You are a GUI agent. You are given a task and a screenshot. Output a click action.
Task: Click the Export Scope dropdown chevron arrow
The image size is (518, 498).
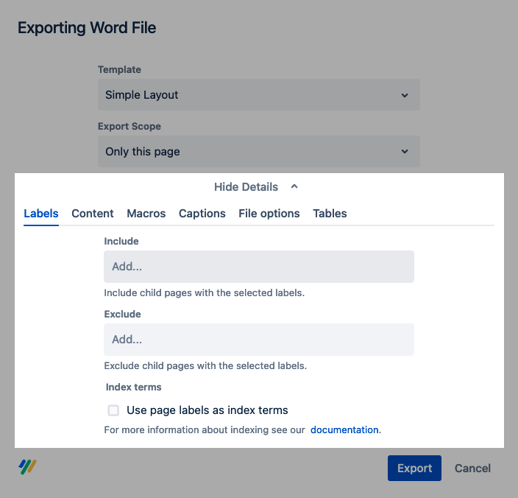pos(405,152)
